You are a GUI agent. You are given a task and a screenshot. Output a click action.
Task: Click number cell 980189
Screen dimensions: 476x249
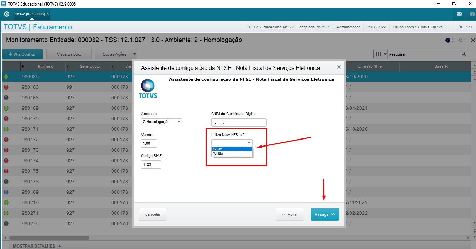click(x=30, y=192)
